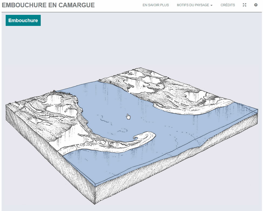Open the help question mark icon
The width and height of the screenshot is (263, 211).
pos(256,5)
